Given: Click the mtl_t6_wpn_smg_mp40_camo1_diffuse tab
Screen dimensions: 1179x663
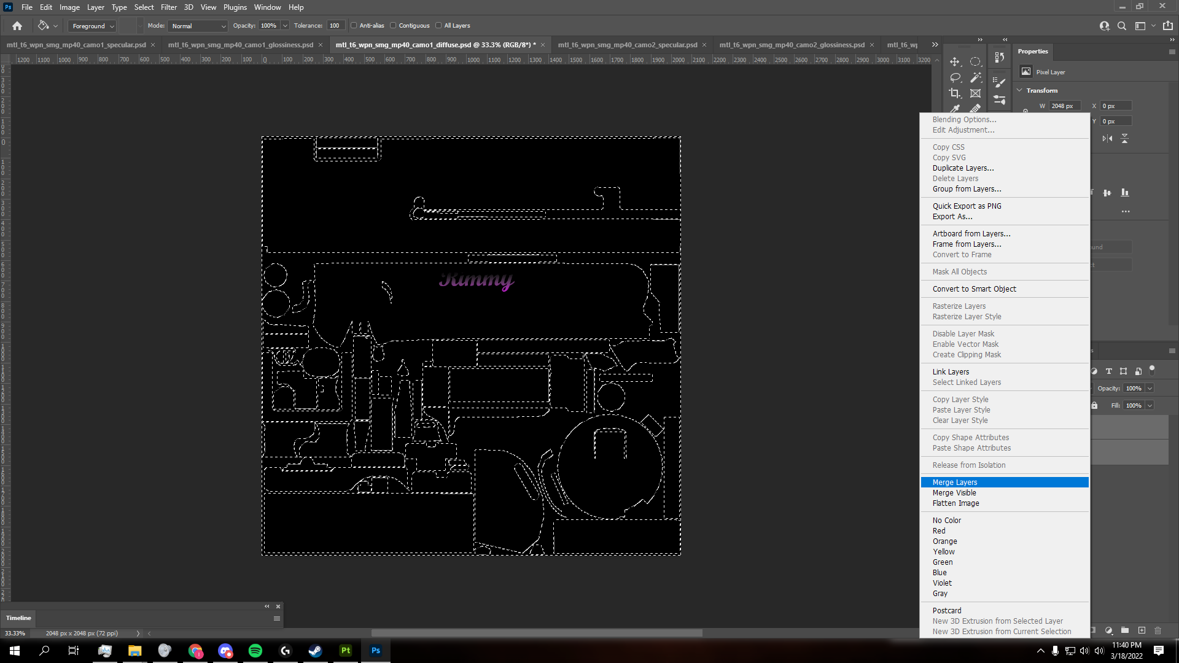Looking at the screenshot, I should pos(435,45).
